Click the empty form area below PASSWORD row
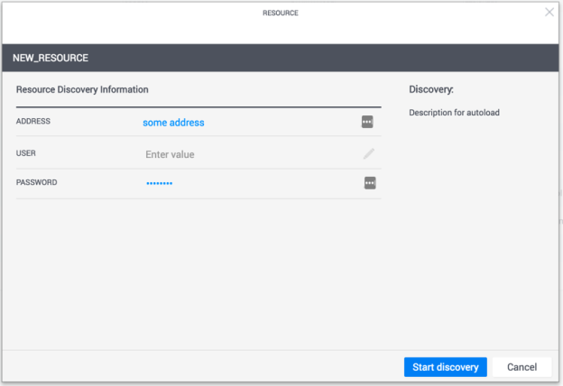The width and height of the screenshot is (563, 386). tap(198, 271)
